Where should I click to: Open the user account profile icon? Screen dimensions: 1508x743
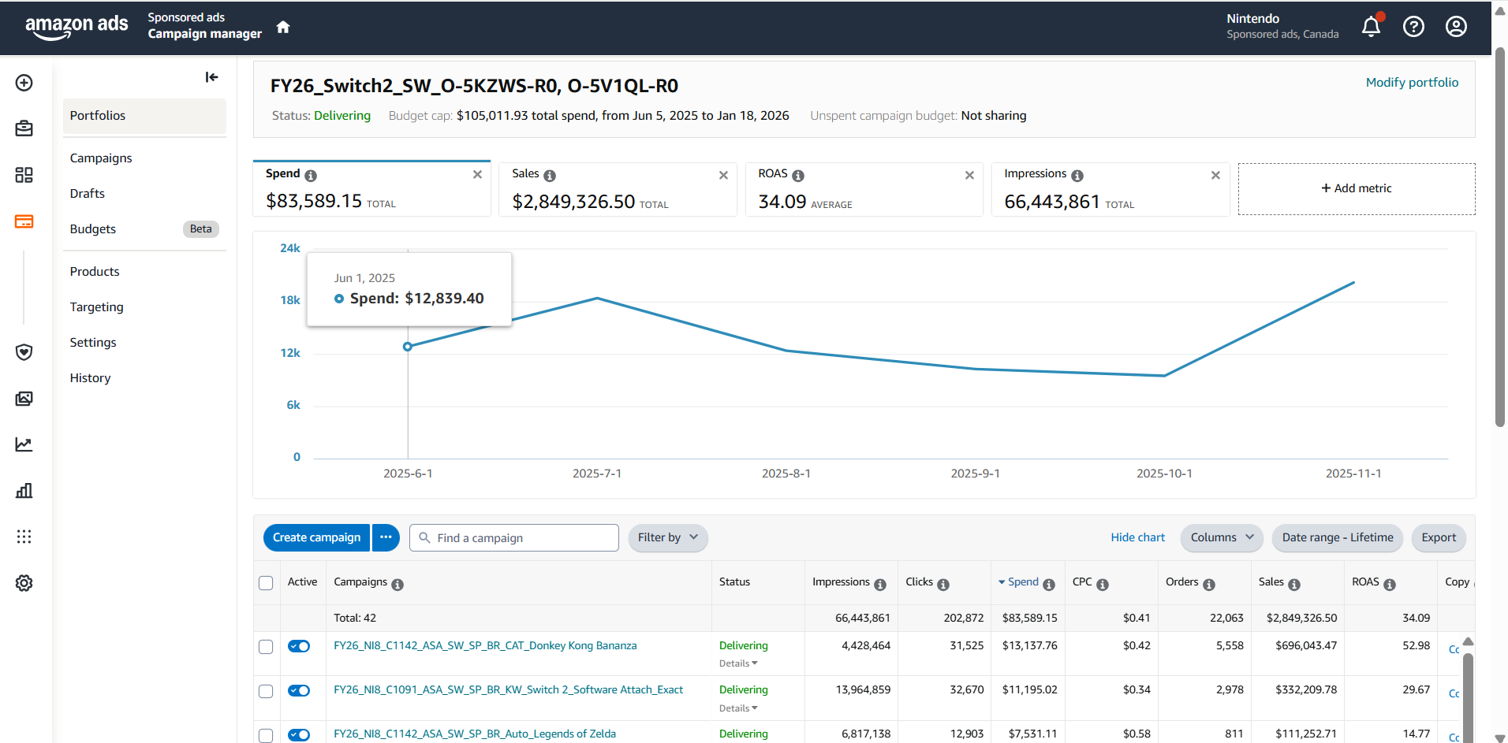click(x=1456, y=27)
